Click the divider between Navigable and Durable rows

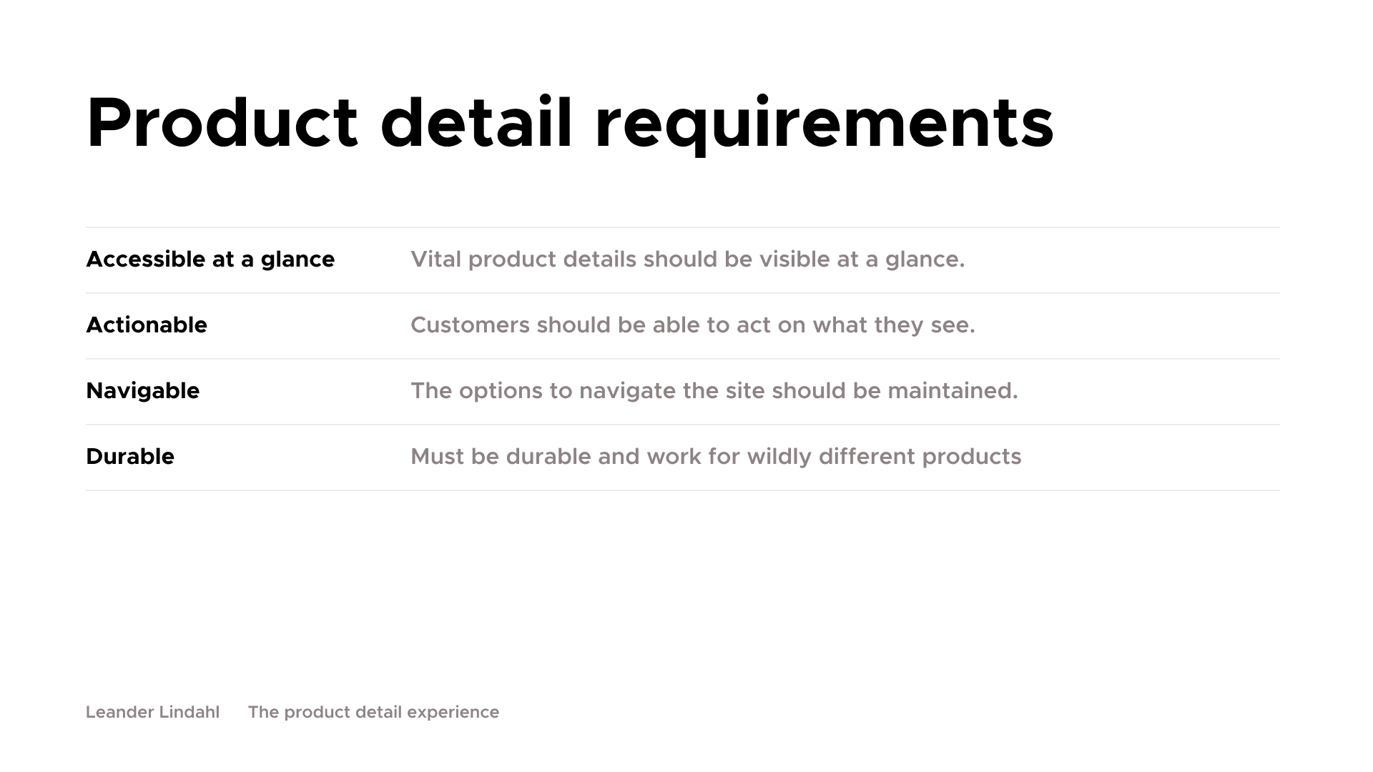click(x=683, y=425)
